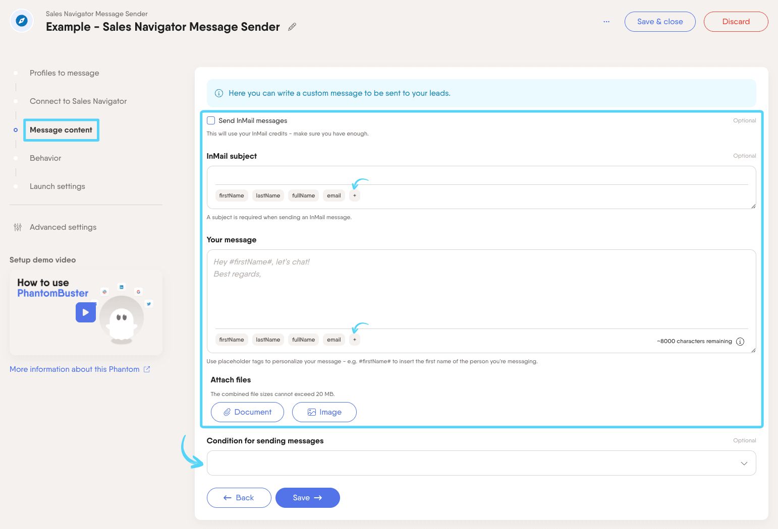Viewport: 778px width, 529px height.
Task: Click the pencil icon to rename the Phantom
Action: click(292, 27)
